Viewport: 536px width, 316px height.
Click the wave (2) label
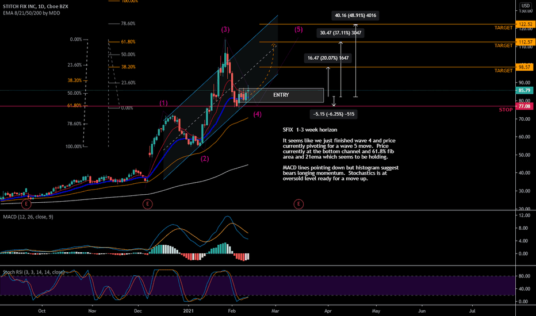[x=204, y=159]
